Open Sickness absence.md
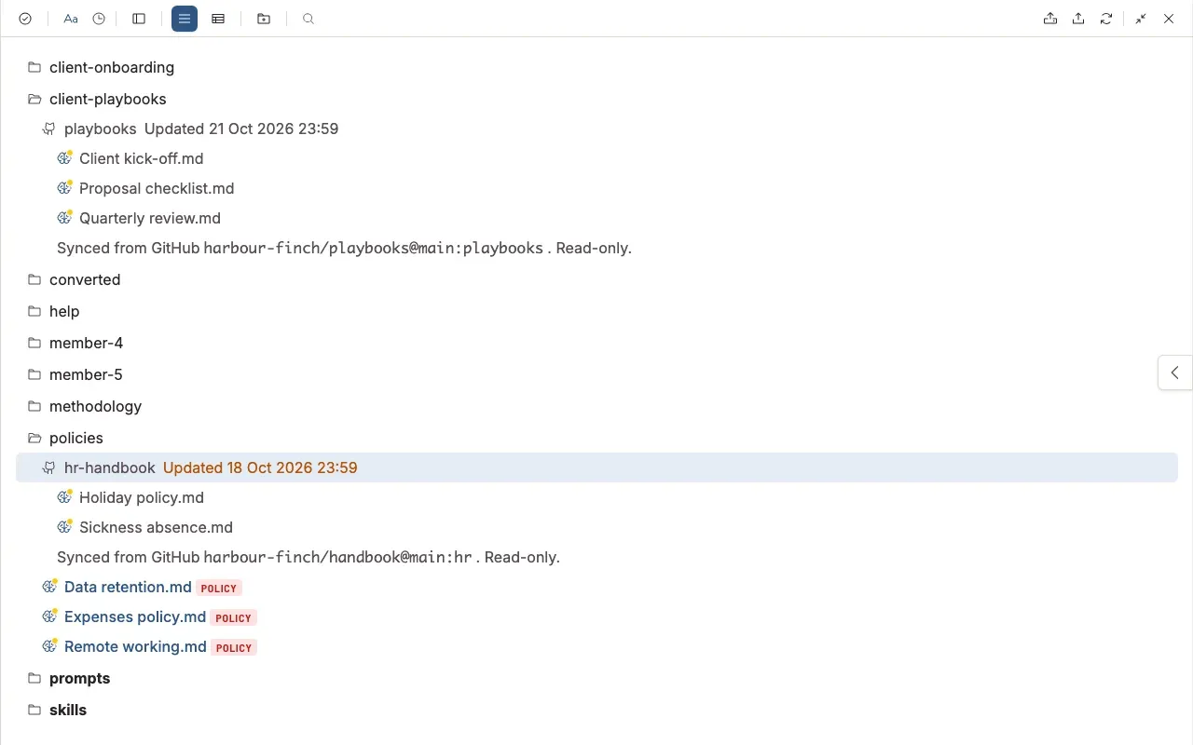The image size is (1193, 745). click(156, 527)
